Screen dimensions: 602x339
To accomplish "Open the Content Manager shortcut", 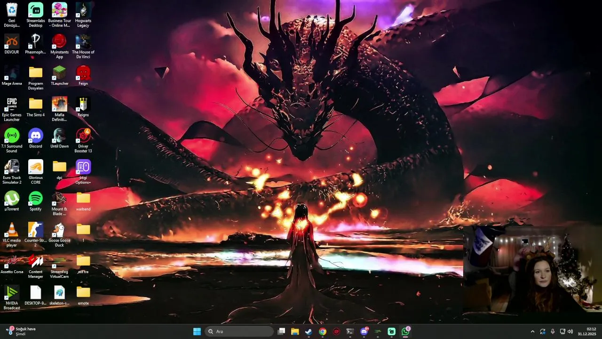I will (36, 266).
